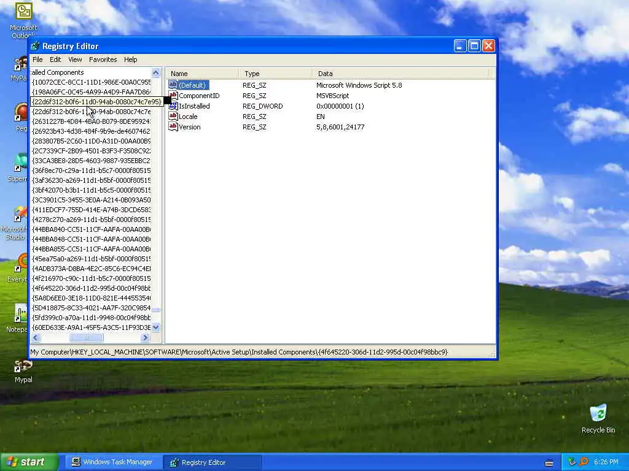Select the ComponentID value icon
Image resolution: width=629 pixels, height=471 pixels.
pos(173,95)
